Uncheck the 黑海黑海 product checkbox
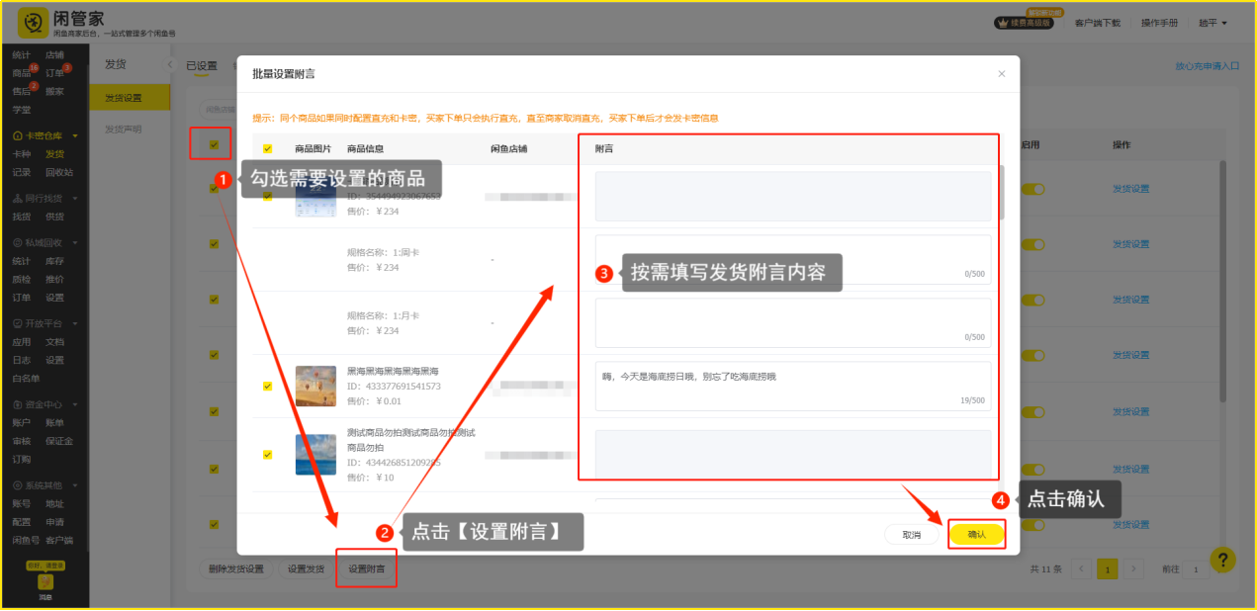Screen dimensions: 1257x611 [x=267, y=387]
